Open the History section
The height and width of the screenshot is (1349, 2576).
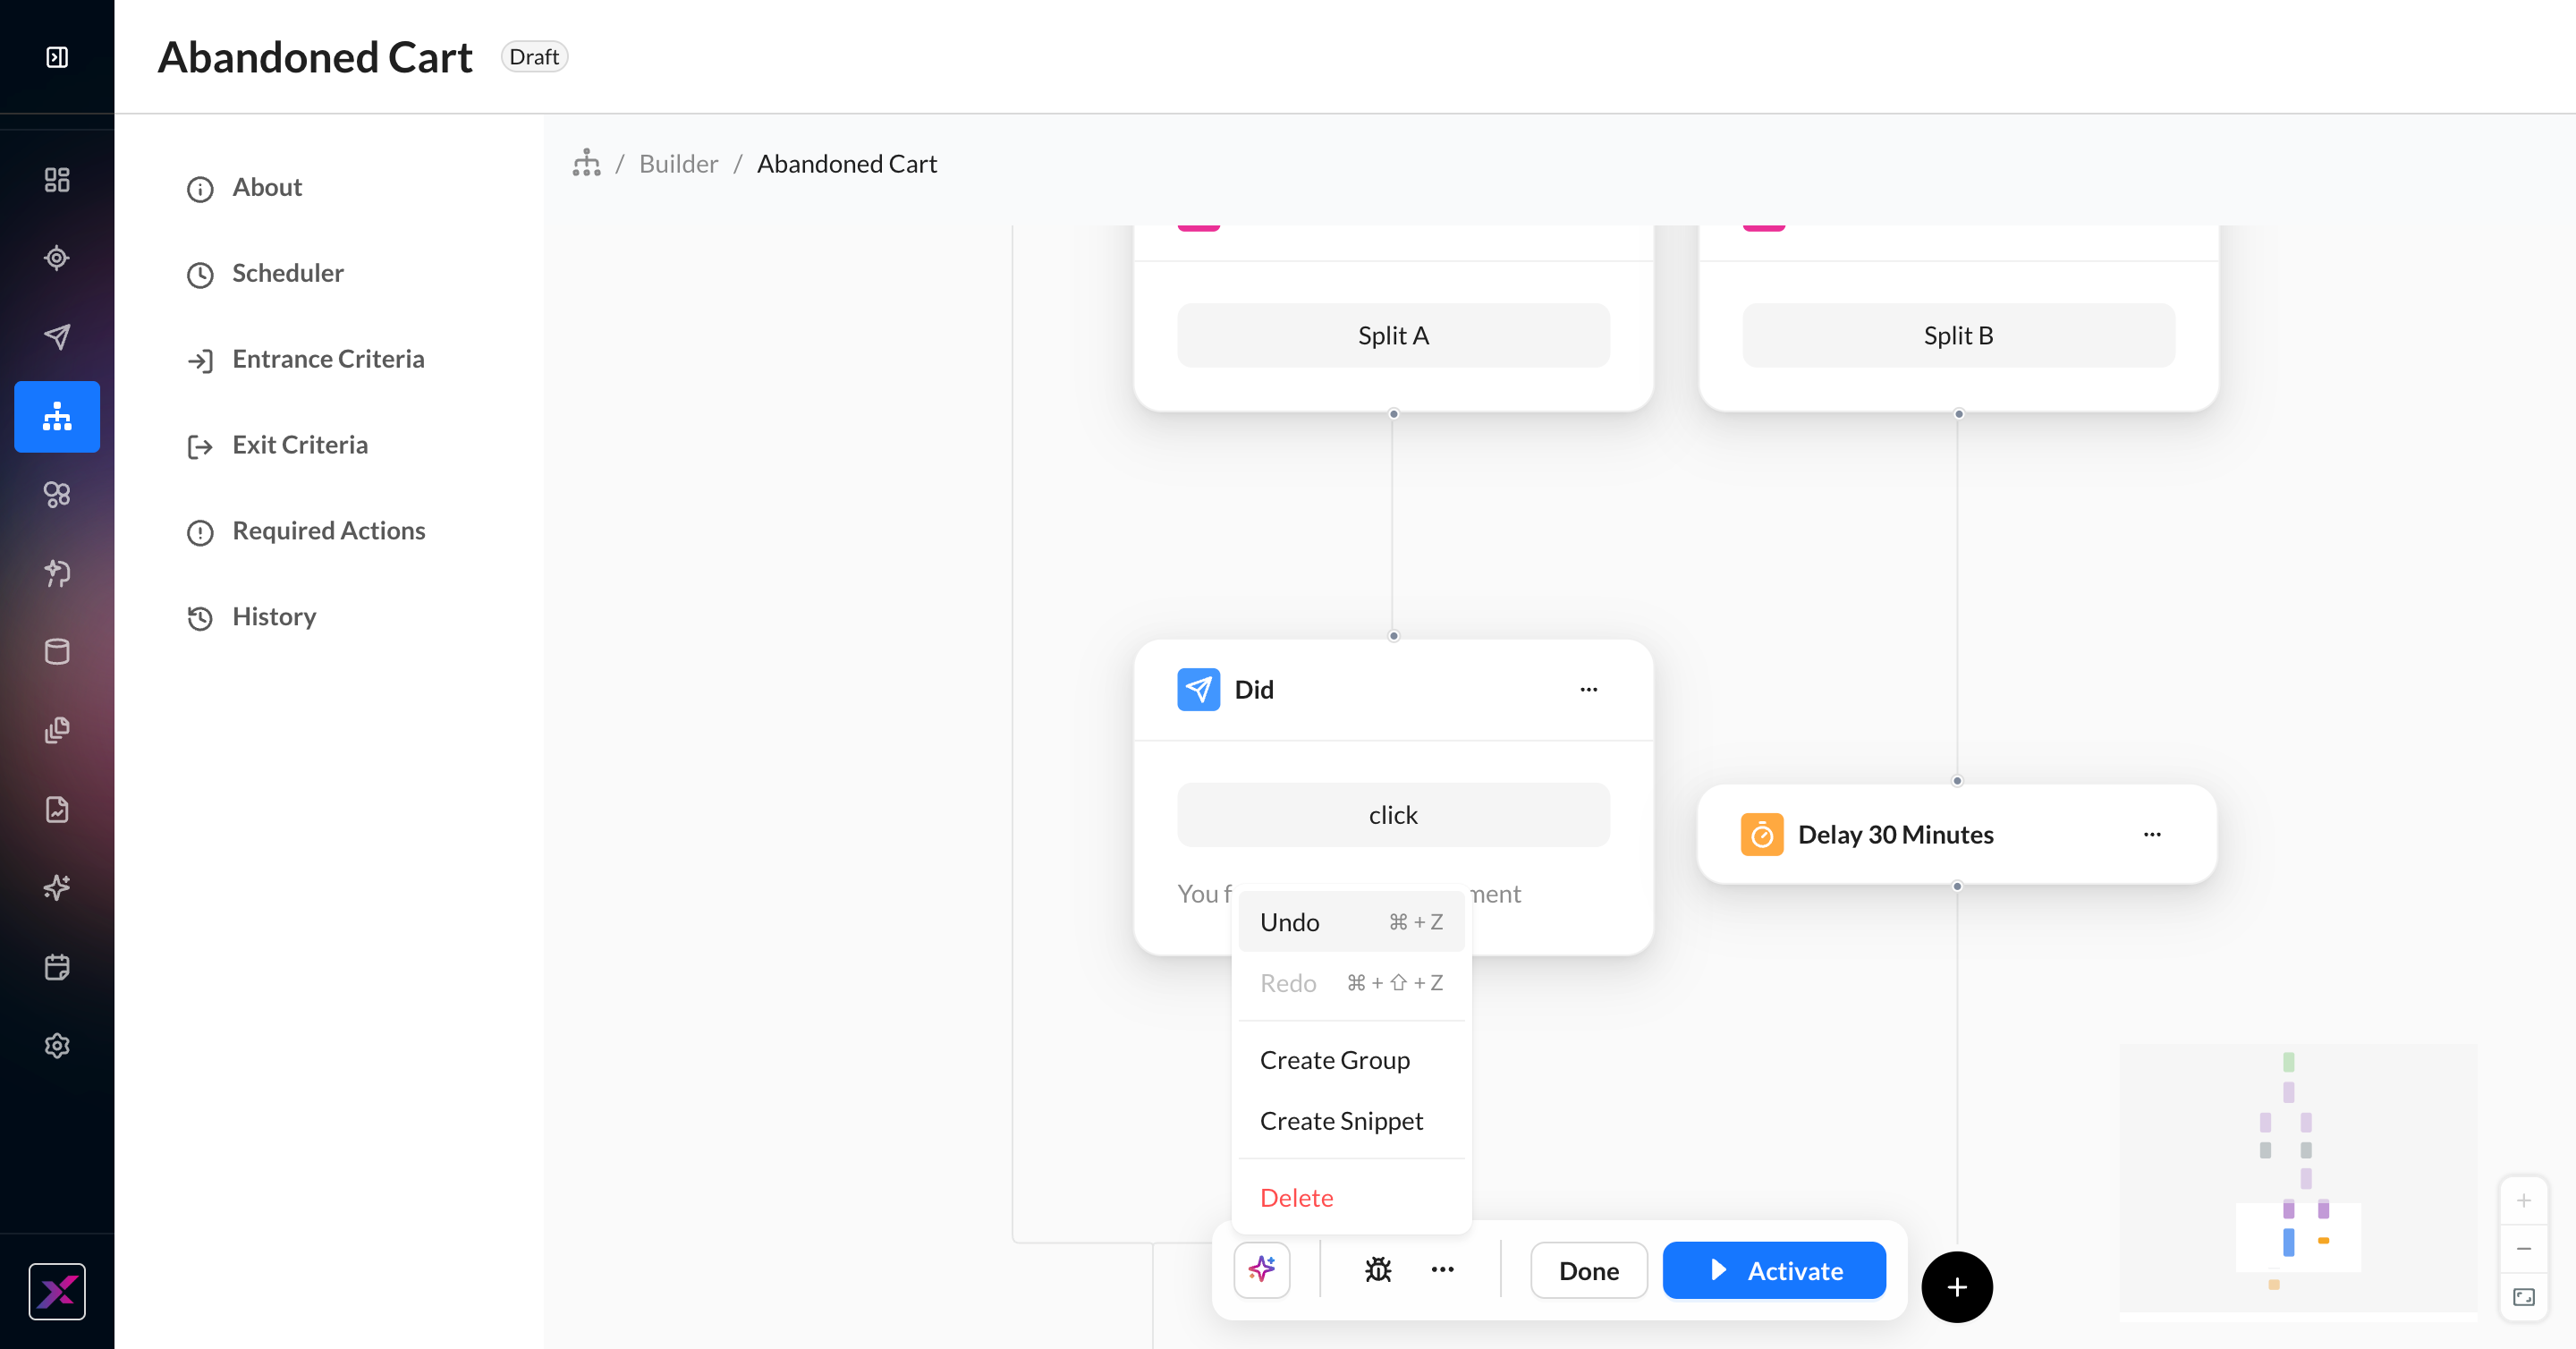(251, 617)
